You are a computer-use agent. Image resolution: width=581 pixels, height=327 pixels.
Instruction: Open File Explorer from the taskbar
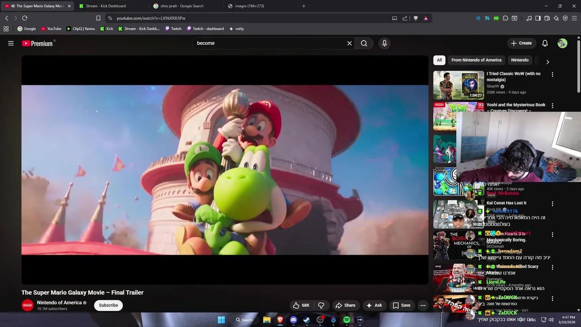point(267,320)
